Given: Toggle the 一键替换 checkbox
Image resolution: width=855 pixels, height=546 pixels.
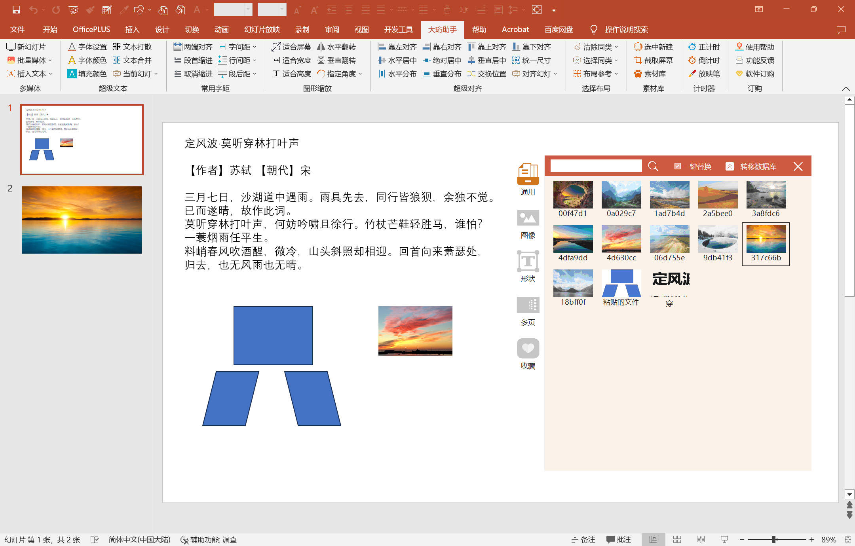Looking at the screenshot, I should click(x=677, y=166).
